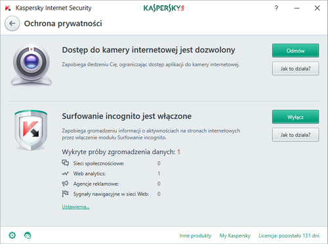Click the Kaspersky logo in title bar
328x244 pixels.
pyautogui.click(x=164, y=8)
